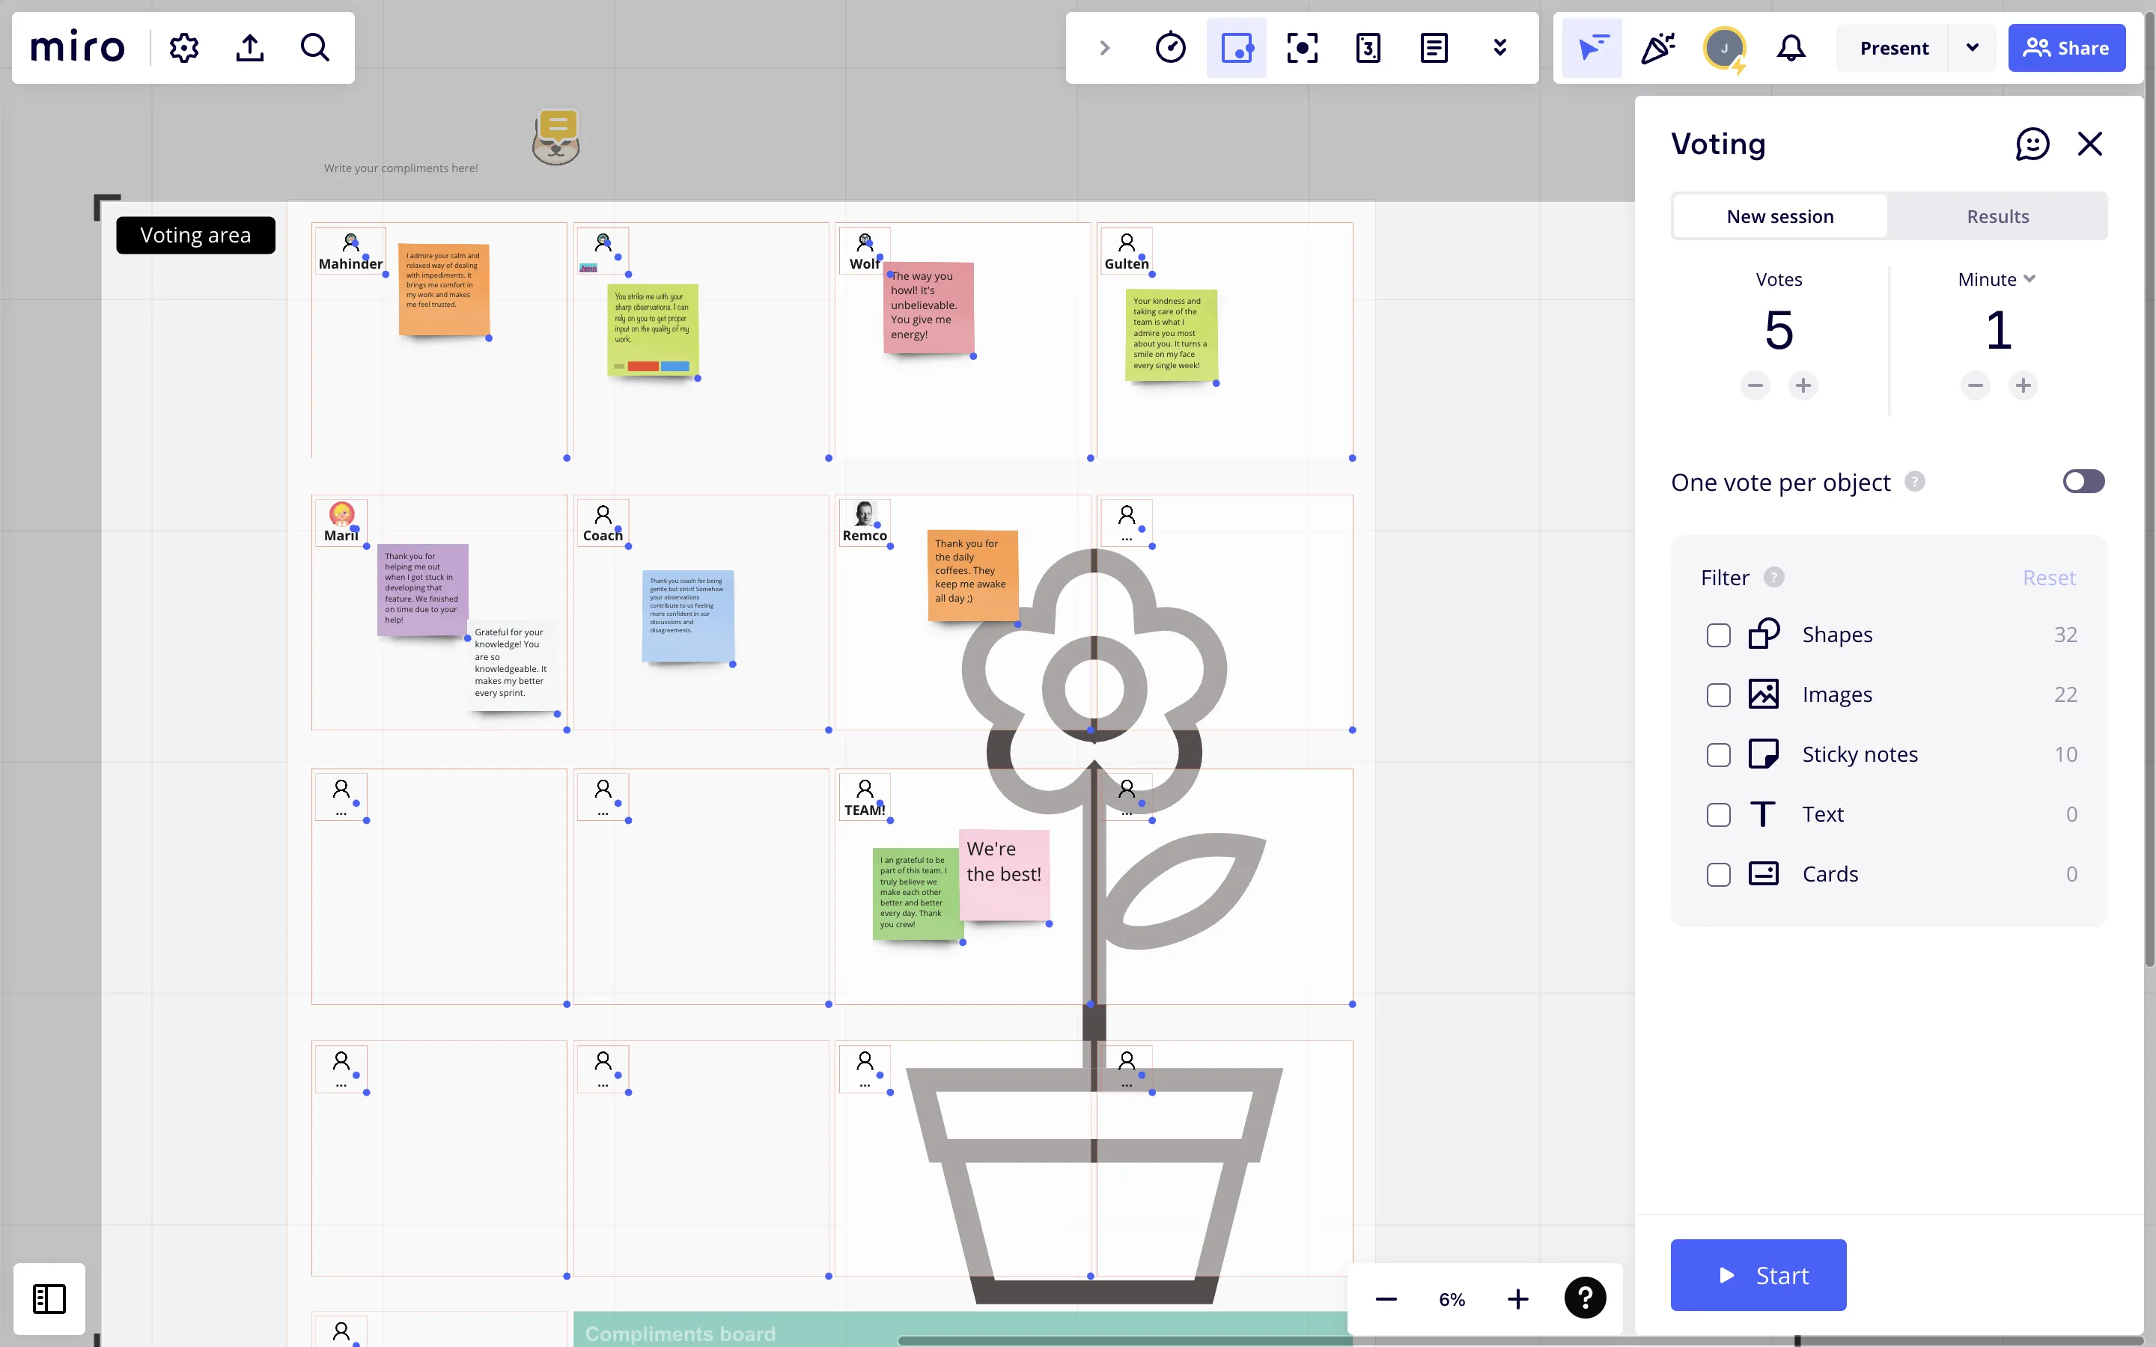
Task: Click the voting tool icon
Action: [1236, 48]
